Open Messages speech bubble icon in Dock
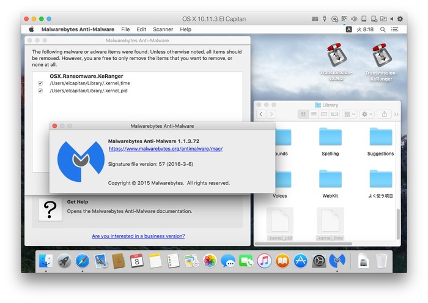Screen dimensions: 428x303 [228, 261]
